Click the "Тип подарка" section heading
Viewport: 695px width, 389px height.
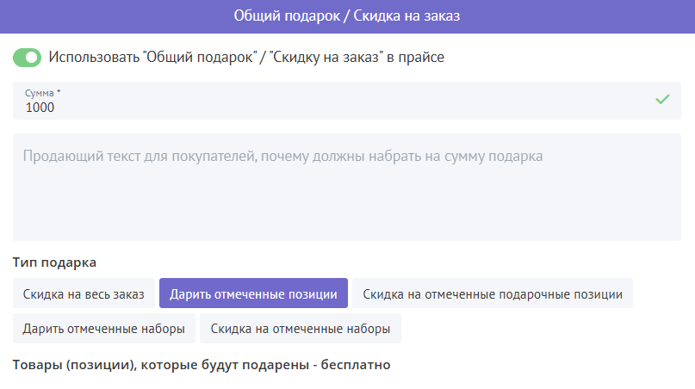[54, 262]
